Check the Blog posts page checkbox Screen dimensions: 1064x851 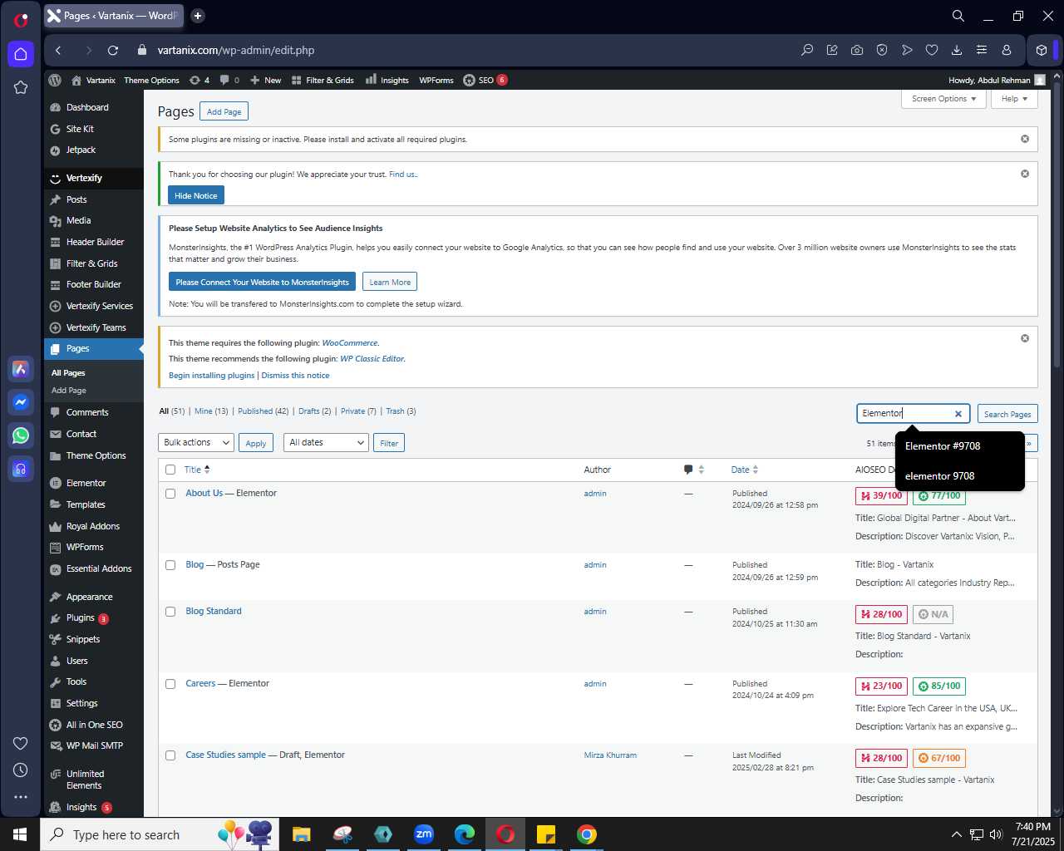[x=170, y=565]
